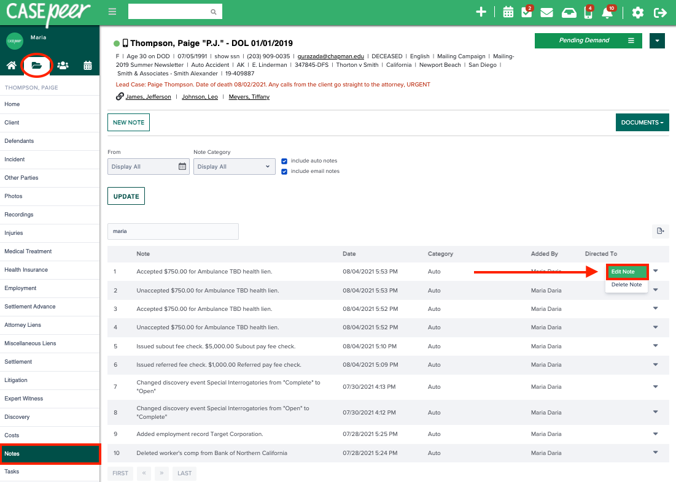Open the mail envelope icon in the top bar
Screen dimensions: 676x482
tap(546, 12)
